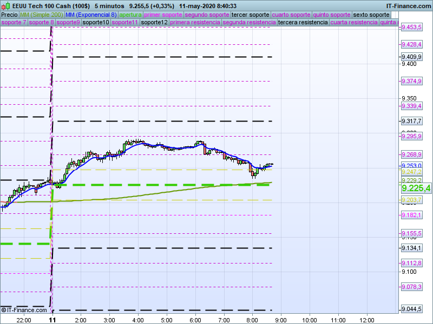The image size is (433, 324).
Task: Click the '5 minutos' timeframe text in title
Action: point(109,6)
